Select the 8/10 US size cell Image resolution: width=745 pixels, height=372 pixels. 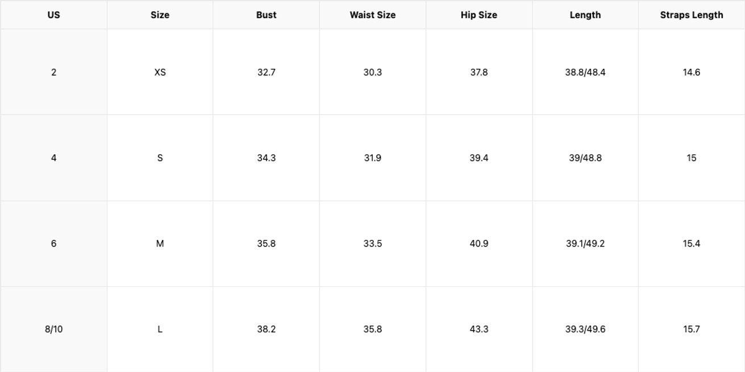pyautogui.click(x=53, y=329)
